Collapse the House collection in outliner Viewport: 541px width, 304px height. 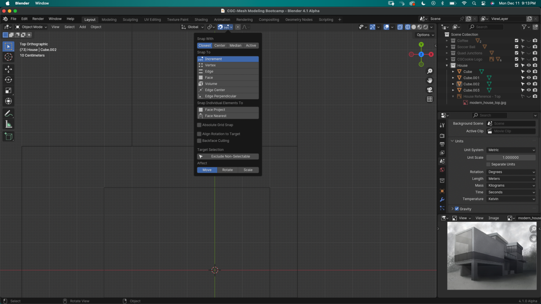click(x=447, y=65)
